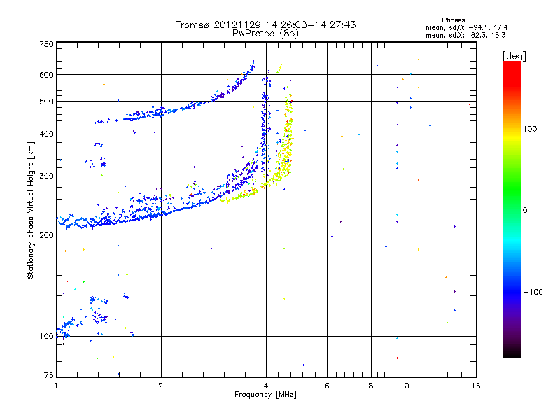
Task: Click the 'Phases' header label
Action: coord(453,20)
